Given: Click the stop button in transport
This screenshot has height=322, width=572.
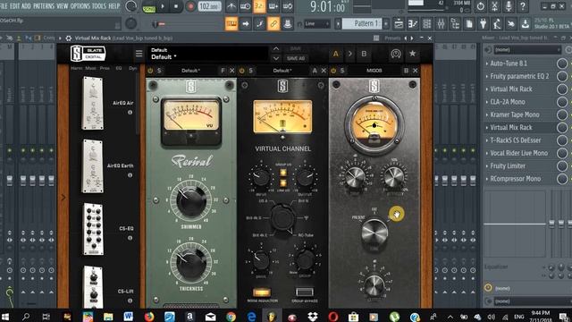Looking at the screenshot, I should 176,6.
